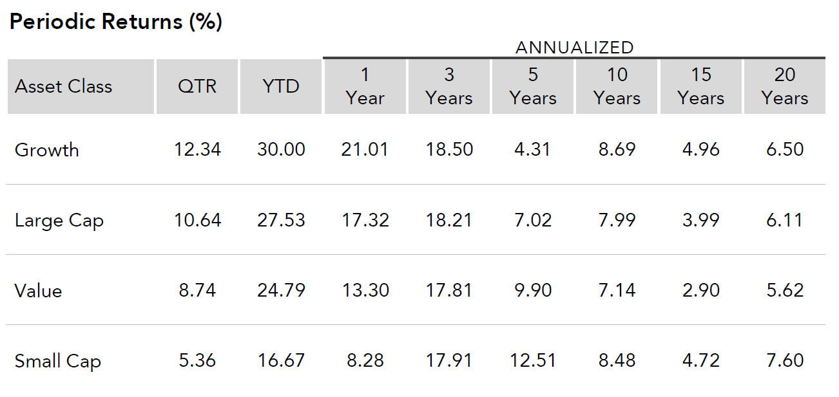Select the Small Cap row label

[x=58, y=361]
